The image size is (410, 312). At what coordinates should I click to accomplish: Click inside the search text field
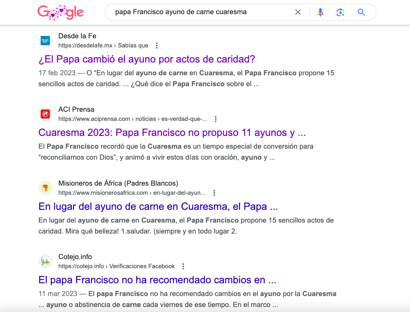[201, 12]
